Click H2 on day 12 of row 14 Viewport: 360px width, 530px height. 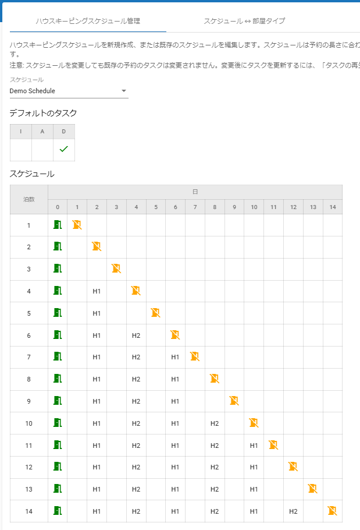[x=293, y=511]
